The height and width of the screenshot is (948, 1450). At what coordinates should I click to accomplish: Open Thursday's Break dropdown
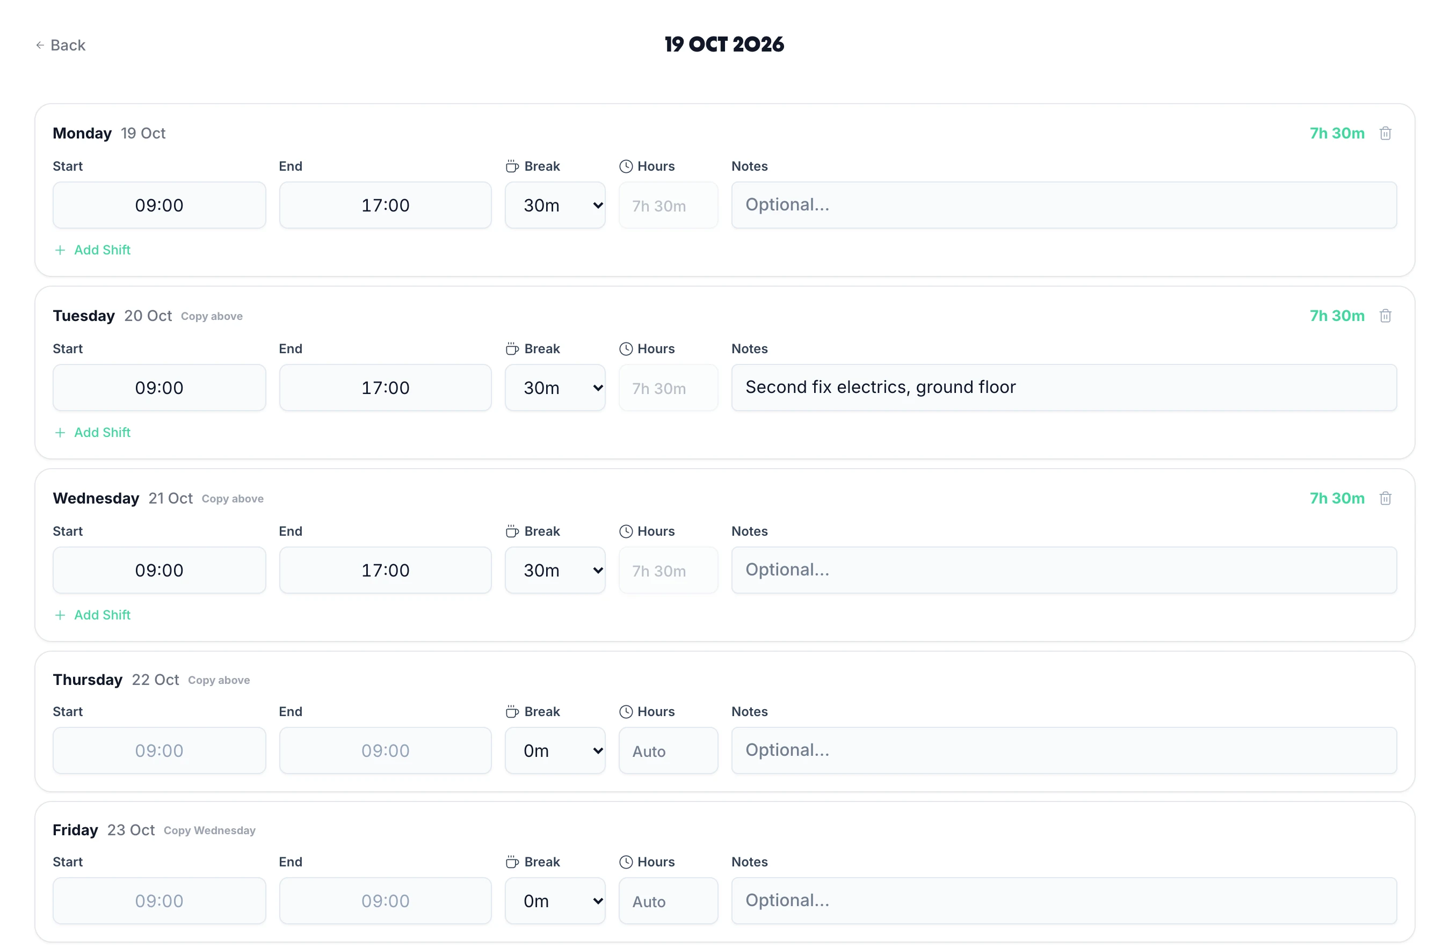(x=555, y=751)
